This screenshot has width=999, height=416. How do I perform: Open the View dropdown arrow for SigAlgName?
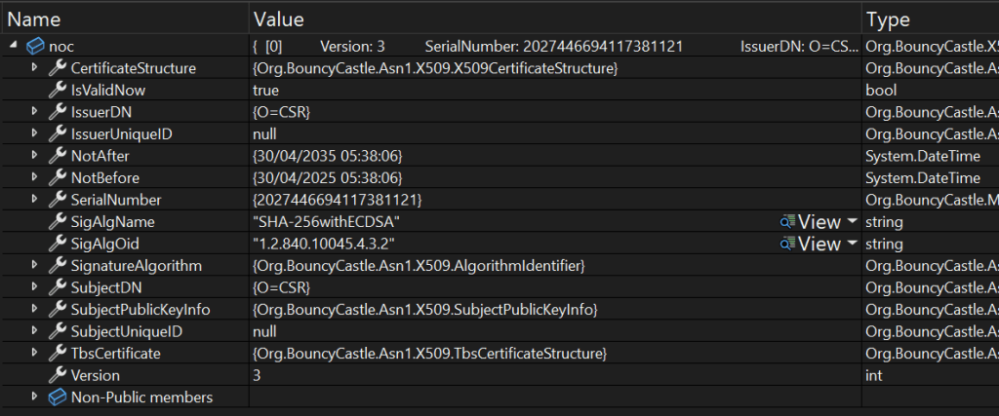[x=852, y=222]
